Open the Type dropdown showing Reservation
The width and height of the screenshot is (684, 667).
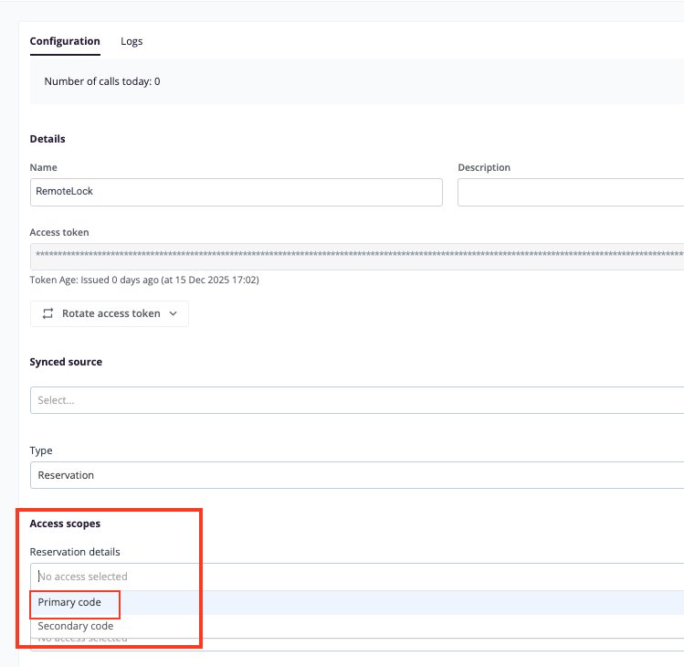click(356, 475)
